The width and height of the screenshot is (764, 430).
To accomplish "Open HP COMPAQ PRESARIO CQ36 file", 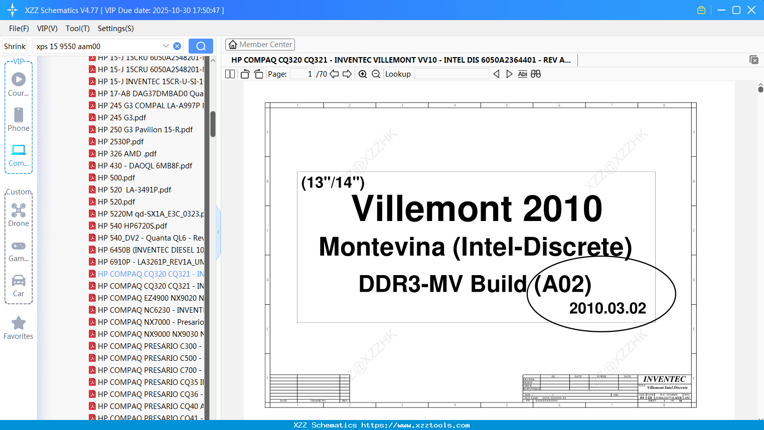I will [146, 394].
